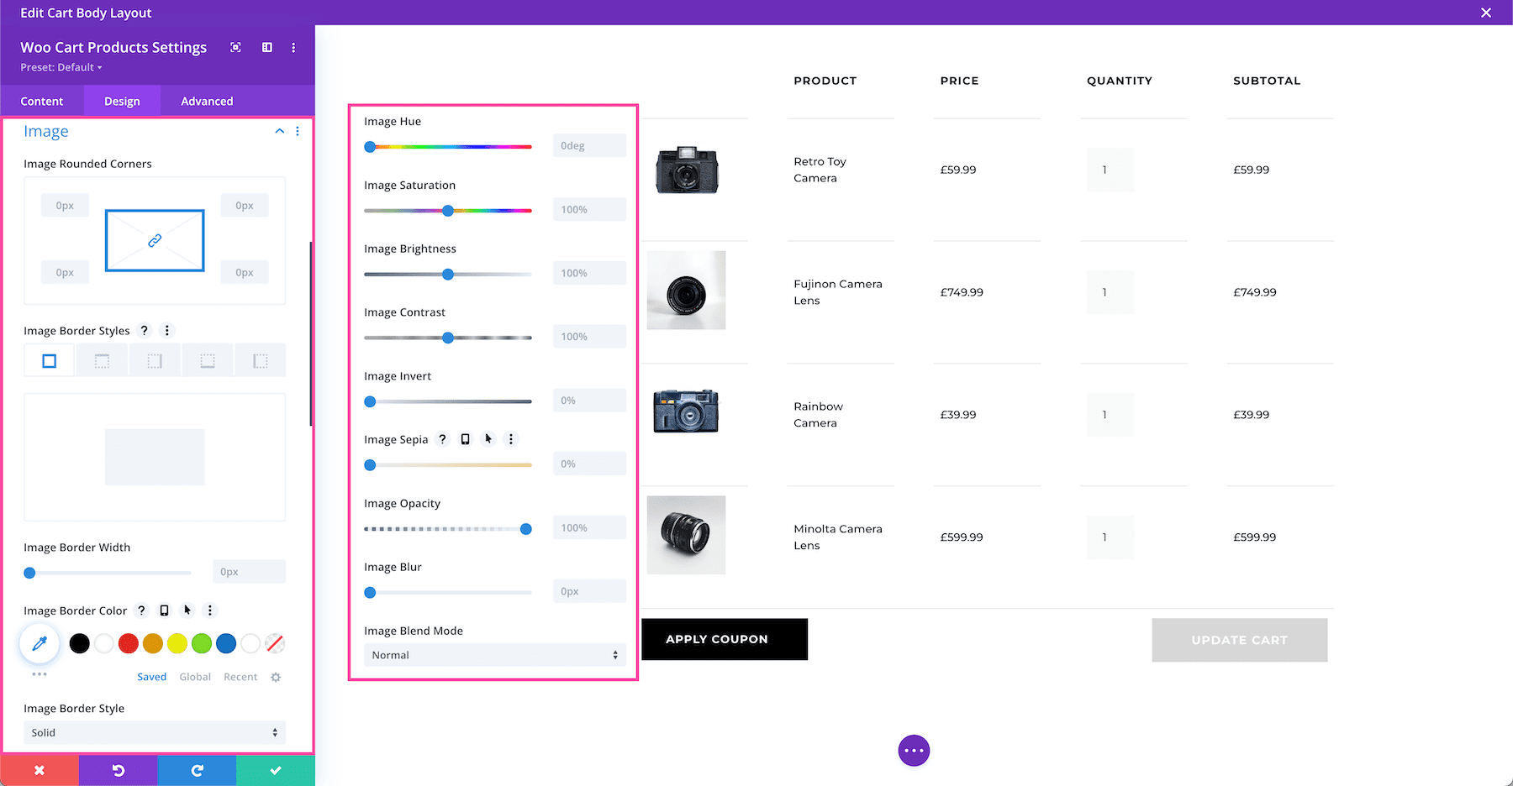Select the red color swatch
The width and height of the screenshot is (1513, 786).
[x=128, y=643]
